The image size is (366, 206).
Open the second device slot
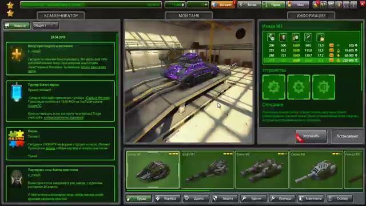pyautogui.click(x=299, y=87)
